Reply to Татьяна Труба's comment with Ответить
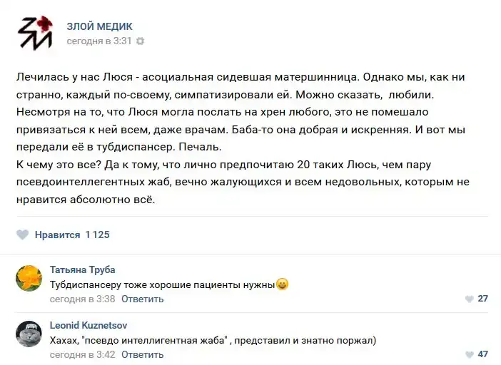Screen dimensions: 501x365 [142, 299]
